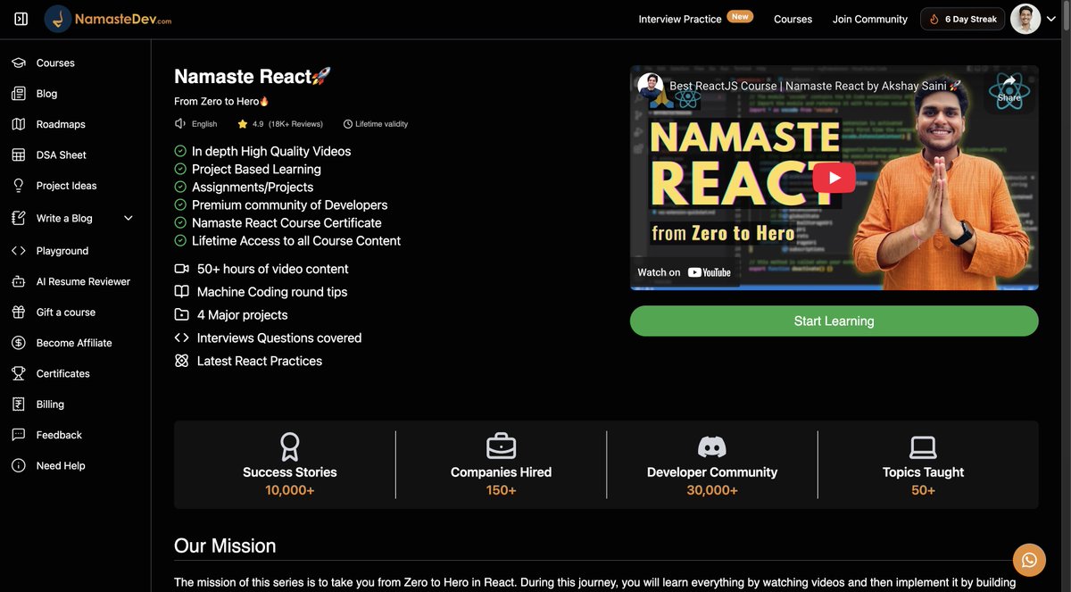Click the Project Ideas lightbulb icon

point(19,186)
